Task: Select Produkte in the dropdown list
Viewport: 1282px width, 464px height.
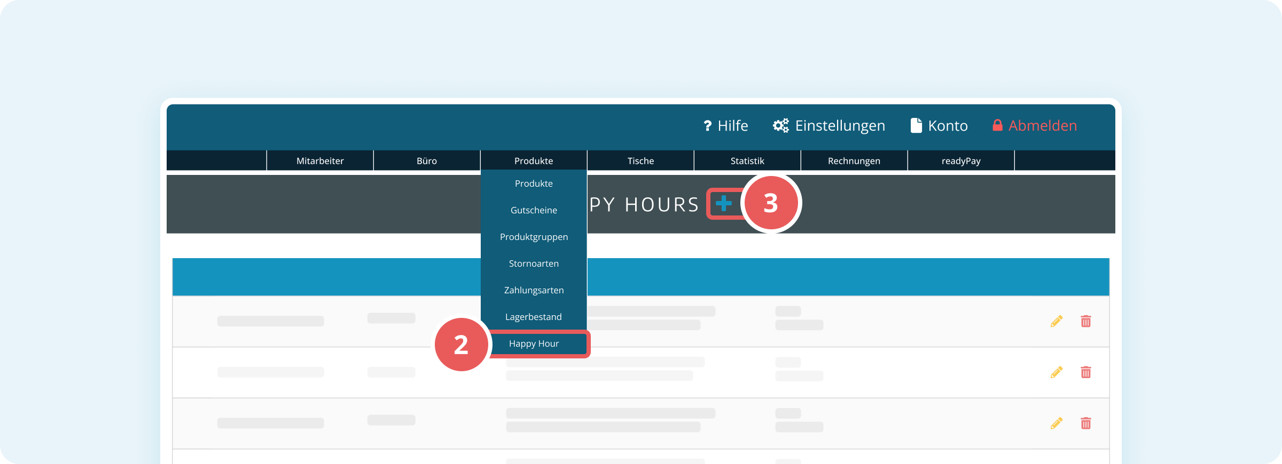Action: coord(534,183)
